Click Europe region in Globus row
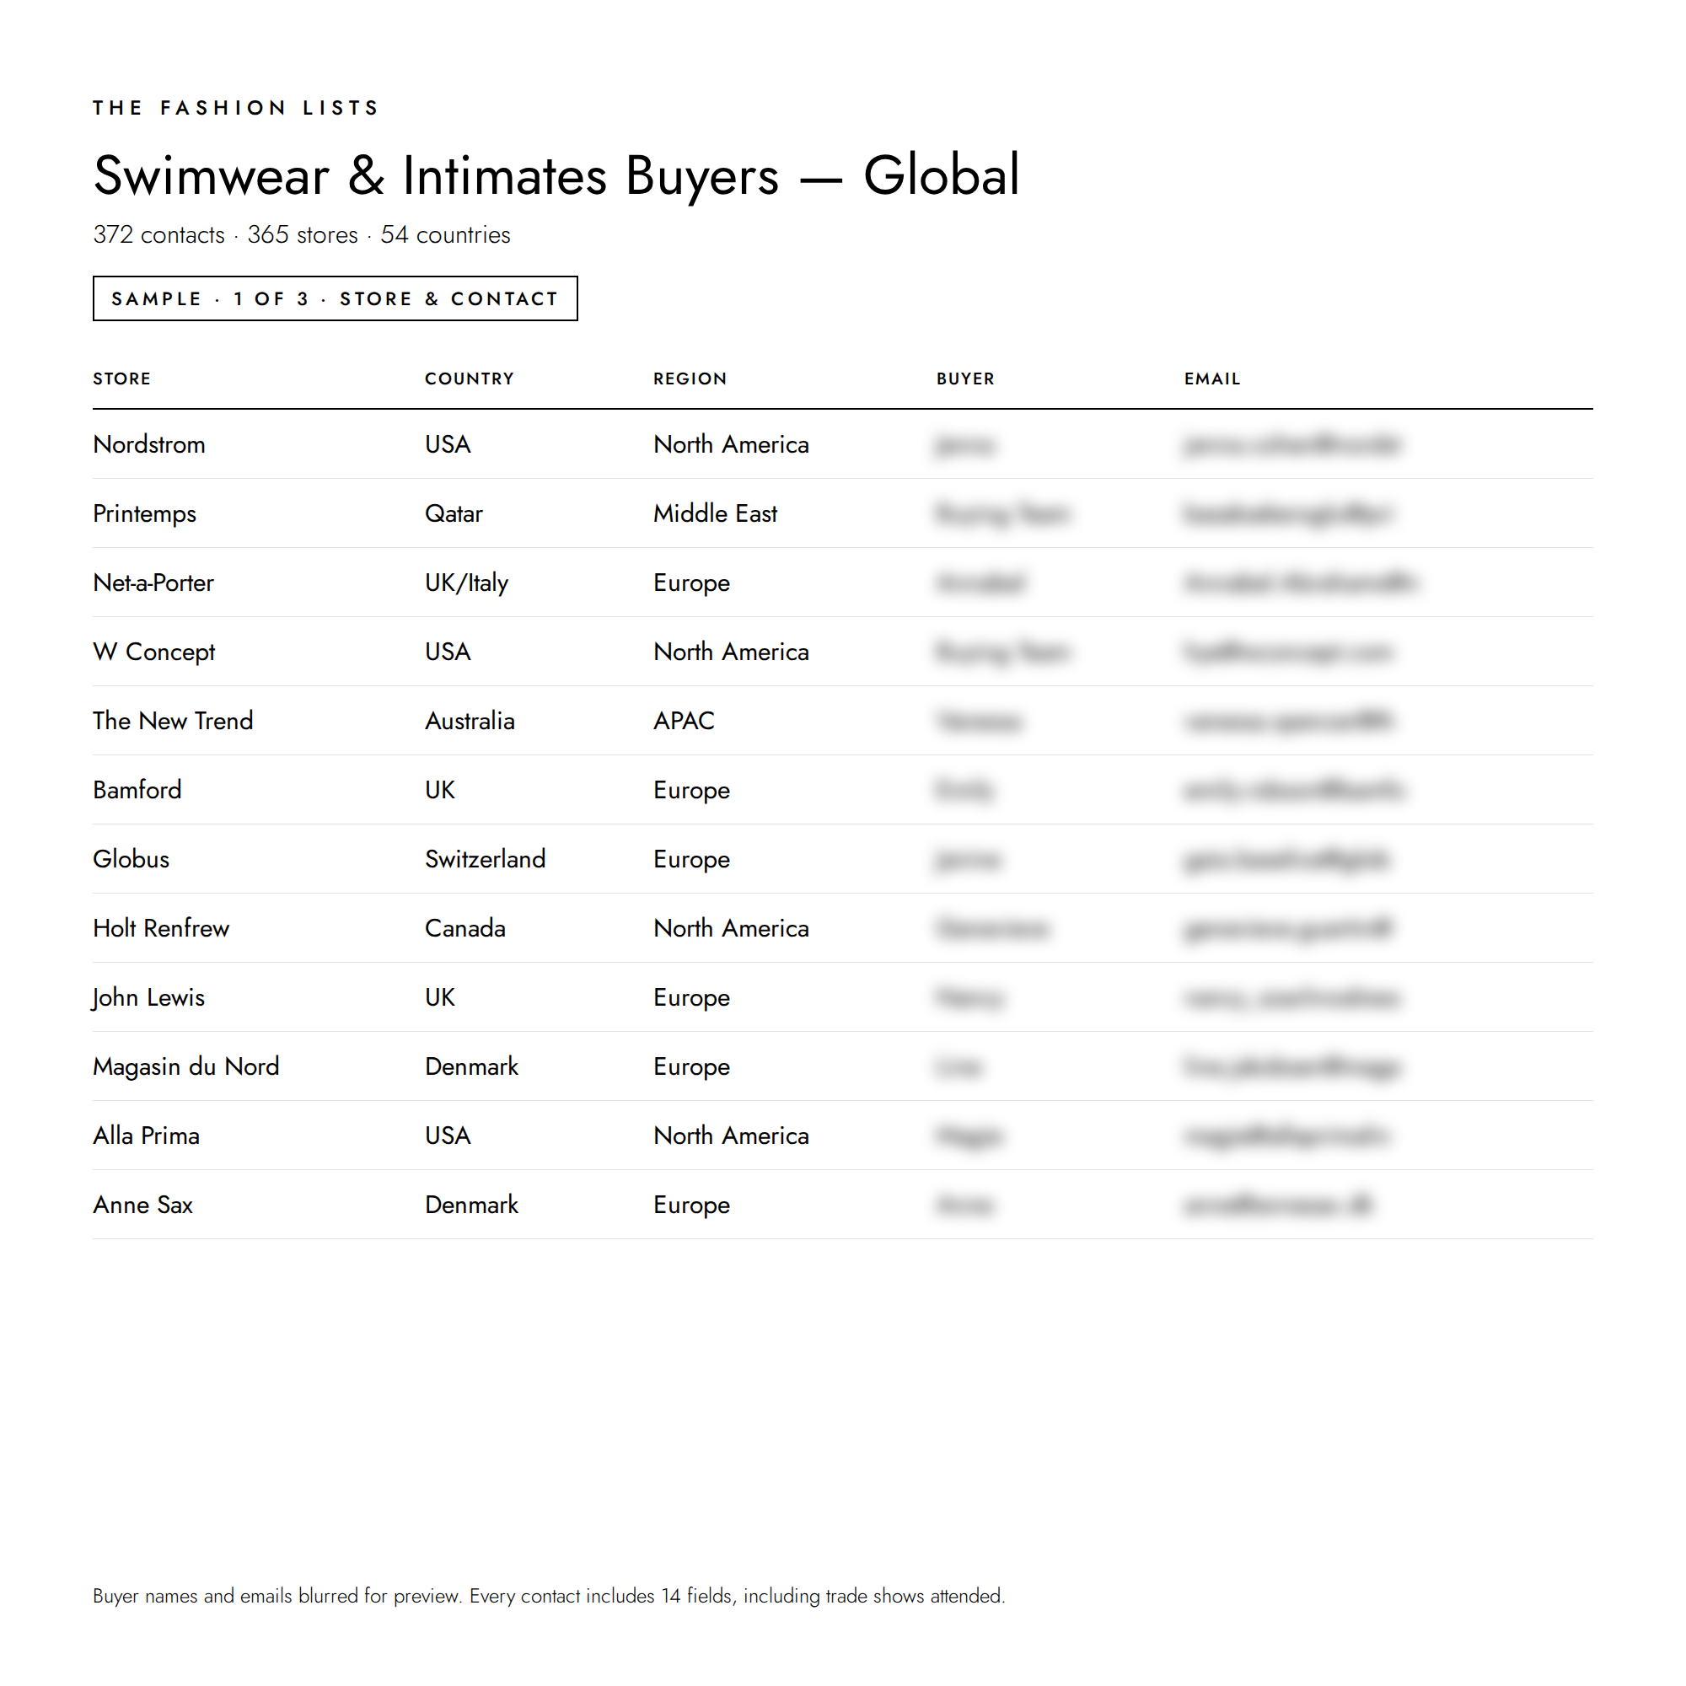The image size is (1686, 1686). click(x=692, y=860)
